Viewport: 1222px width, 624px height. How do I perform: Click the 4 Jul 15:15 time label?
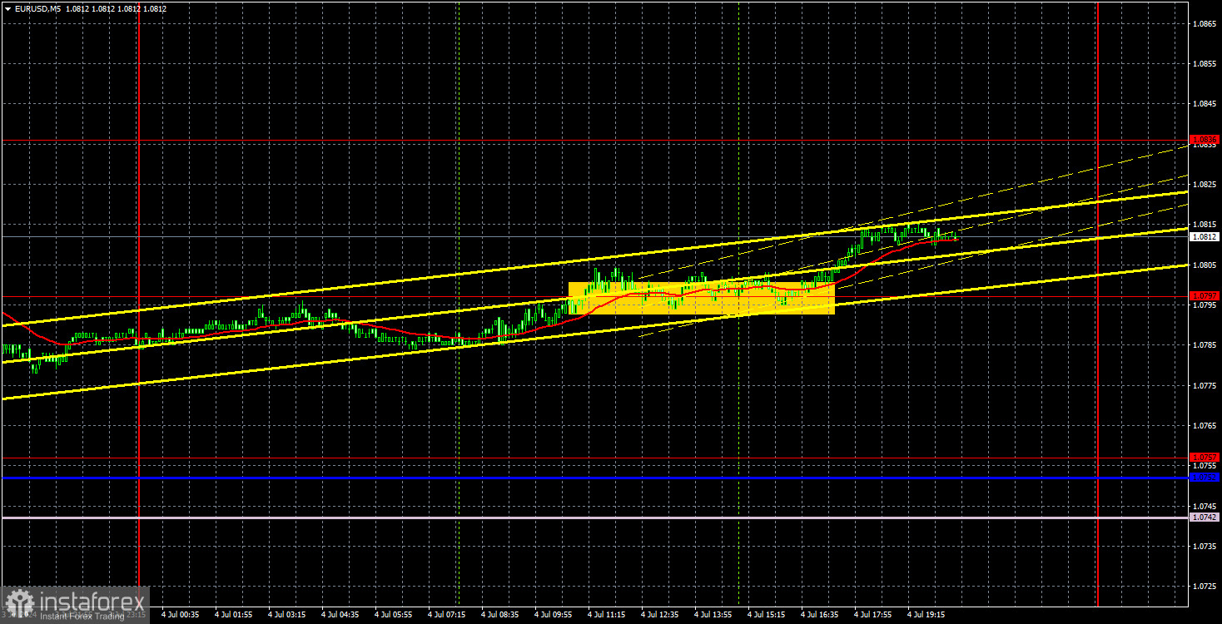(x=767, y=615)
